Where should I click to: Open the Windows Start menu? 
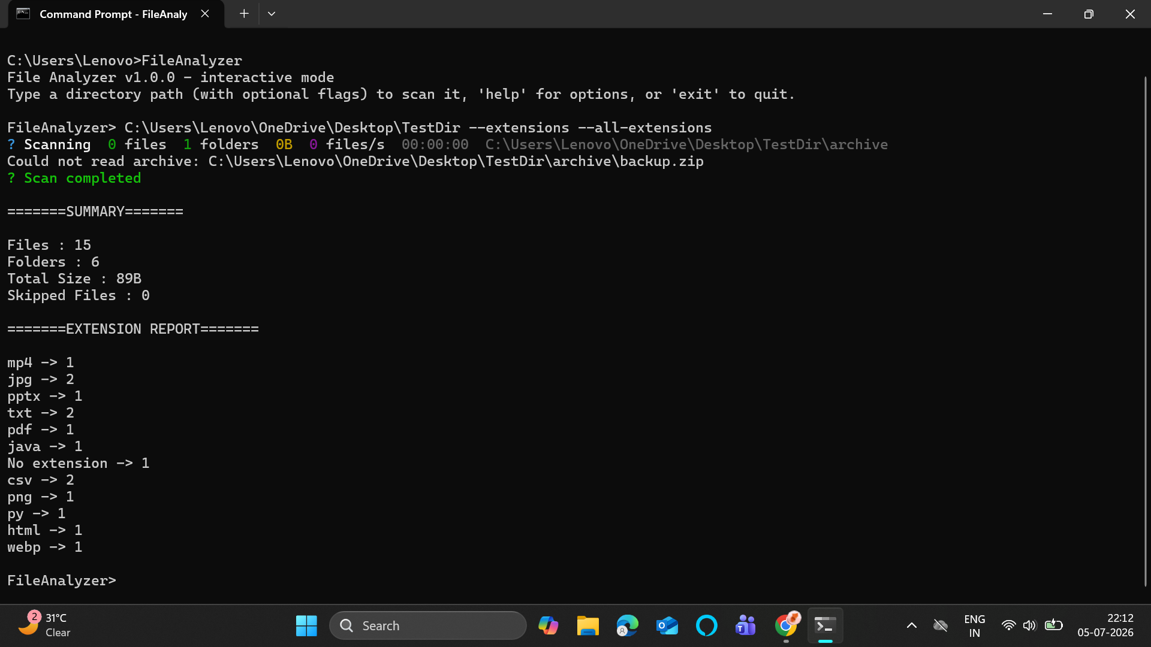pos(306,625)
